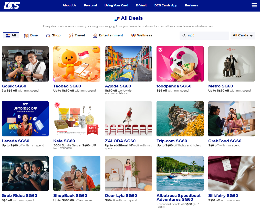This screenshot has height=210, width=260.
Task: Choose the All category filter
Action: [11, 36]
